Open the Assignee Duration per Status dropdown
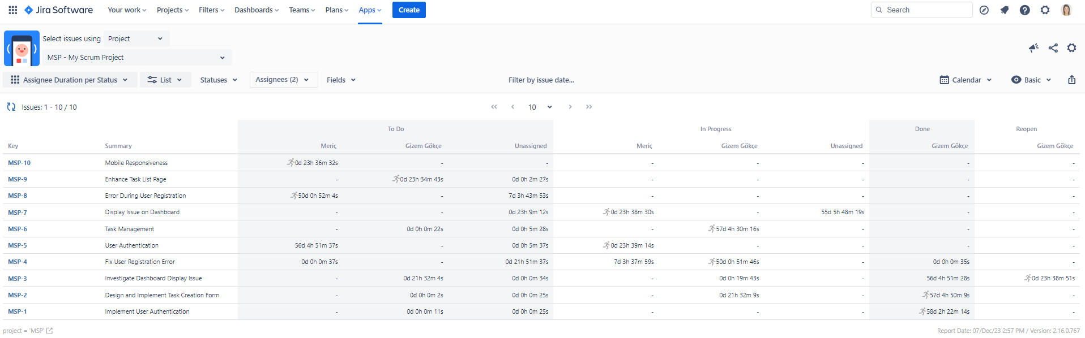The width and height of the screenshot is (1085, 338). pos(70,80)
